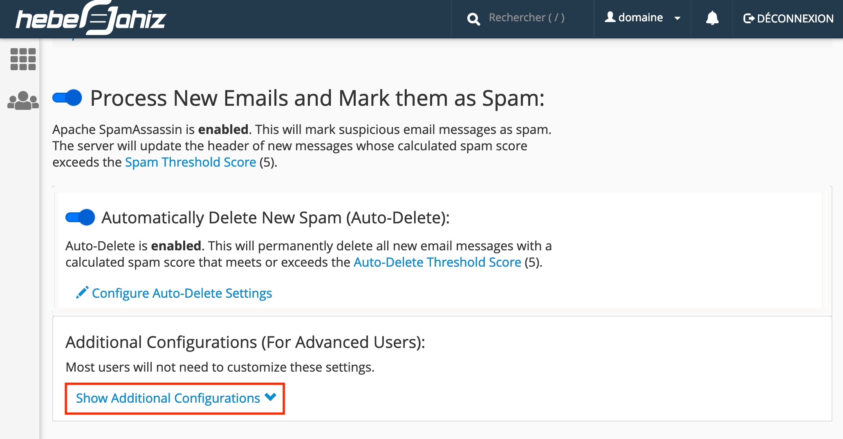Click the hebeJahiz logo
The width and height of the screenshot is (843, 439).
tap(91, 18)
